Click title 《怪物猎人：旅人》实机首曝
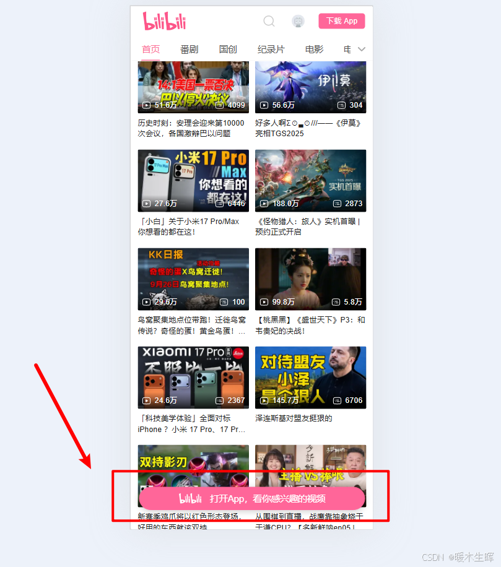The image size is (501, 567). pyautogui.click(x=308, y=227)
